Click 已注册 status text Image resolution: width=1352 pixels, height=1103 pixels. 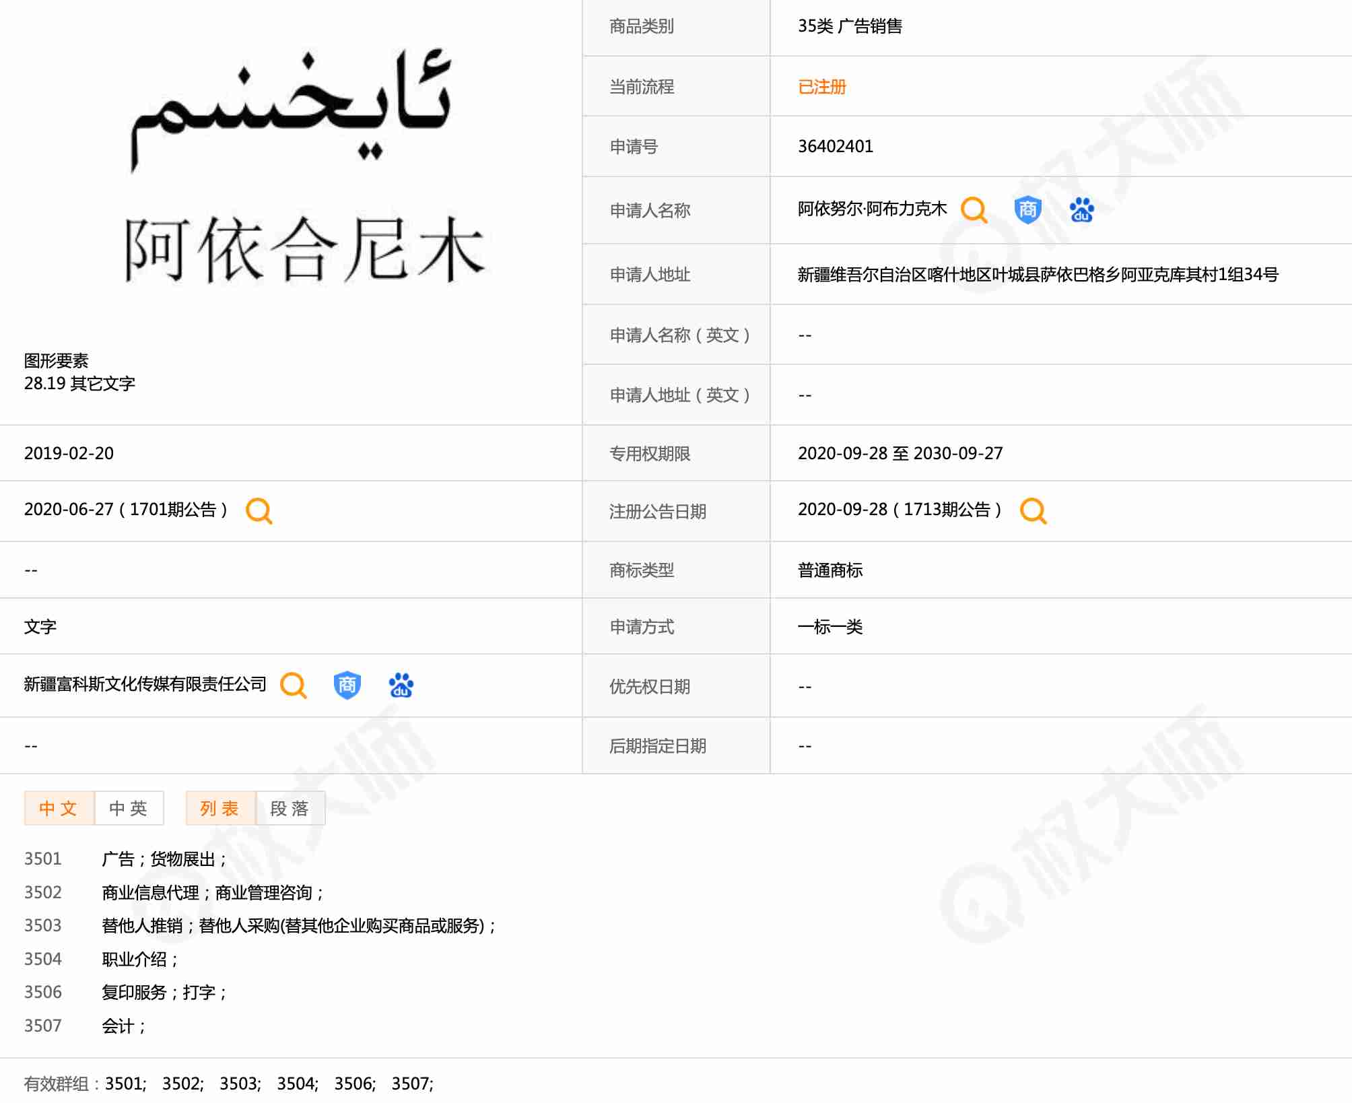pyautogui.click(x=821, y=87)
